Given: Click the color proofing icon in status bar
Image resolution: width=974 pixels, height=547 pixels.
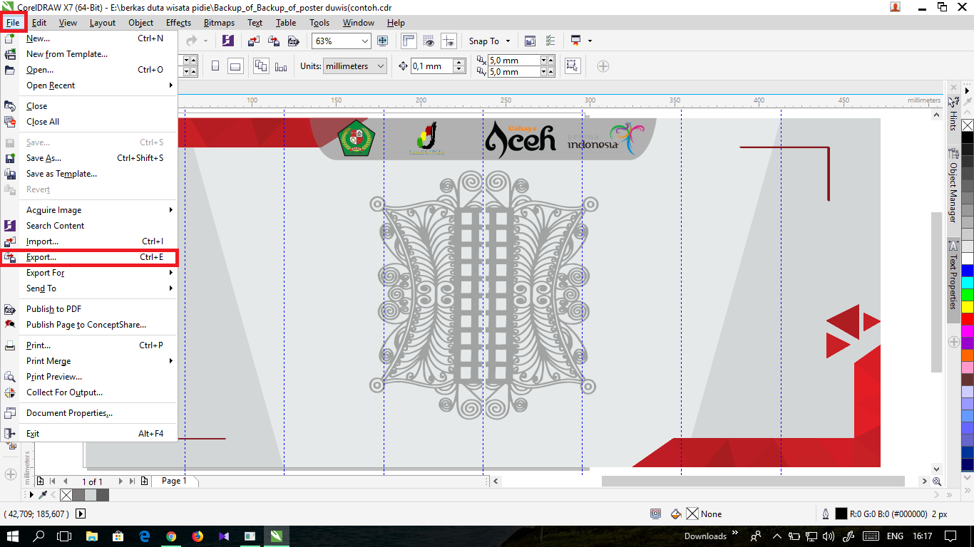Looking at the screenshot, I should [655, 514].
